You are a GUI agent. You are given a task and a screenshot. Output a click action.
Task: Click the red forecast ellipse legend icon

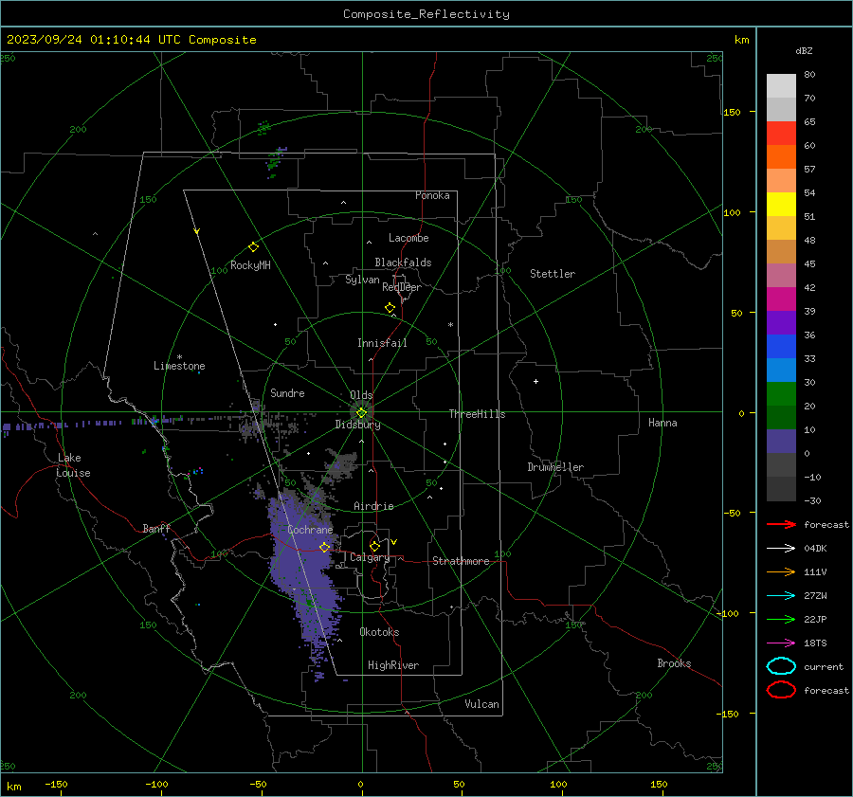[781, 690]
